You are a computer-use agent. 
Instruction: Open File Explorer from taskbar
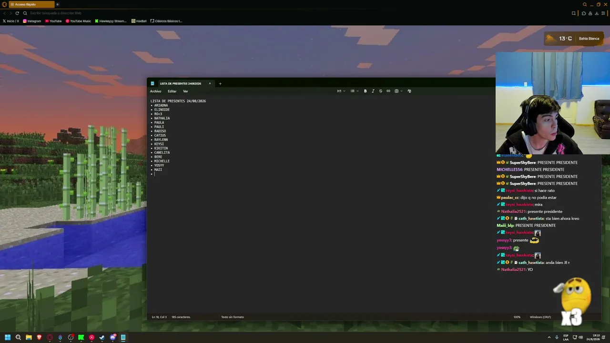coord(29,337)
